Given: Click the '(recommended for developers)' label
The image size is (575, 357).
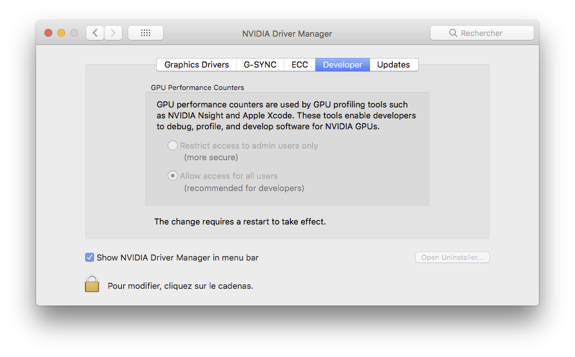Looking at the screenshot, I should (244, 188).
